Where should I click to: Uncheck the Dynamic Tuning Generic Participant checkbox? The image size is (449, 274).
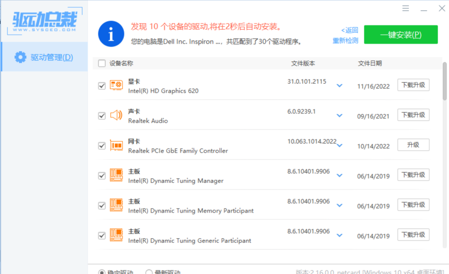point(102,236)
